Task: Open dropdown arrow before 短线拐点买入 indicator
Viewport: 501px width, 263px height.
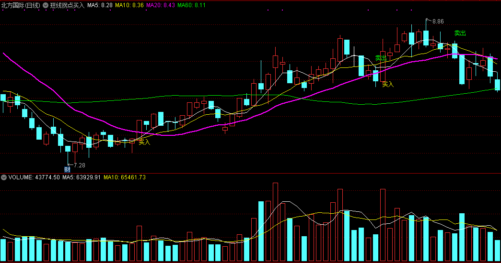Action: click(x=46, y=5)
